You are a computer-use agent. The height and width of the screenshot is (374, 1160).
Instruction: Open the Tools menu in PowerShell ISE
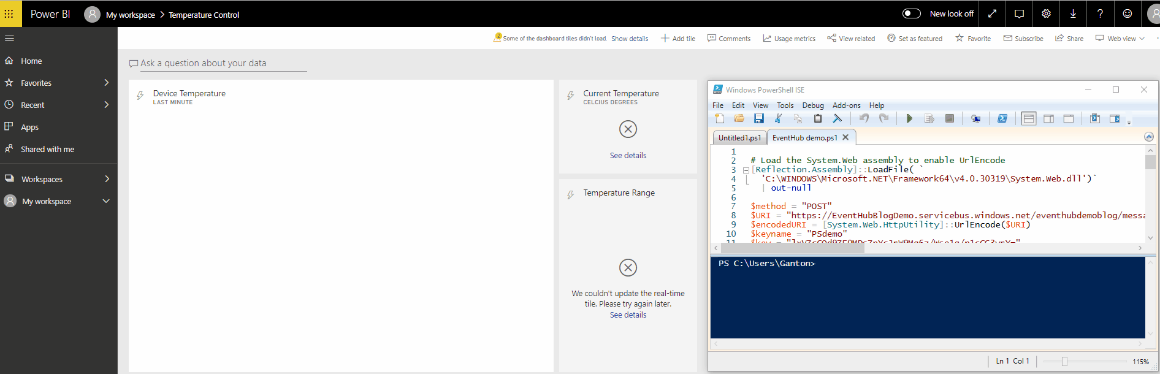pyautogui.click(x=785, y=105)
